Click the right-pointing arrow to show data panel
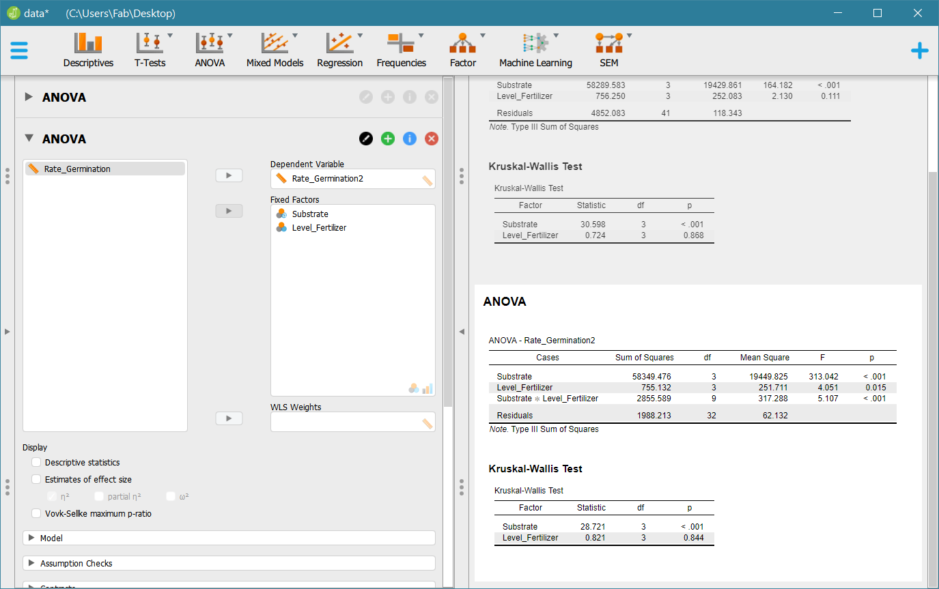 pyautogui.click(x=7, y=332)
